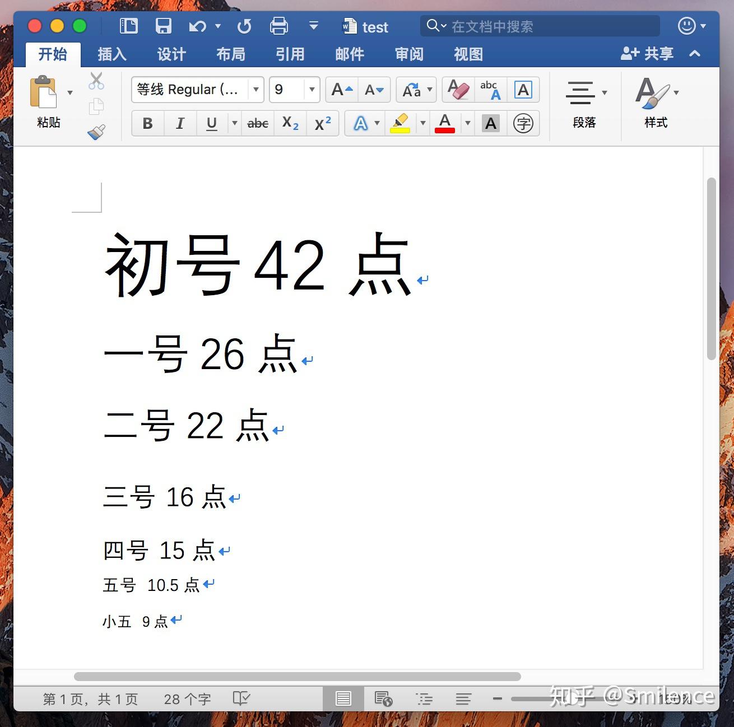This screenshot has width=734, height=727.
Task: Open the sidebar panel icon in title bar
Action: (x=128, y=26)
